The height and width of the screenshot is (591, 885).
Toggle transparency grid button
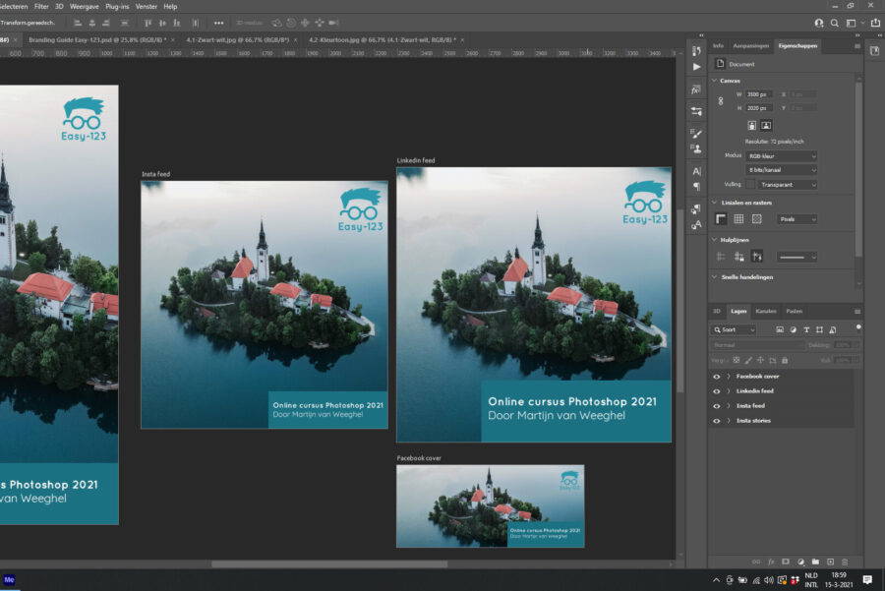coord(757,219)
